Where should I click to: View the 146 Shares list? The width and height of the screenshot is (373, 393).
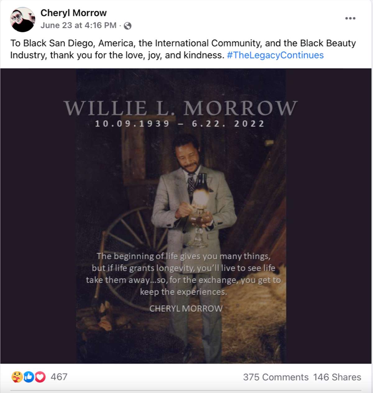click(x=337, y=377)
